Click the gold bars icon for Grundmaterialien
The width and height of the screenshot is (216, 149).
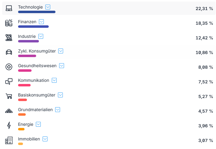click(x=9, y=111)
